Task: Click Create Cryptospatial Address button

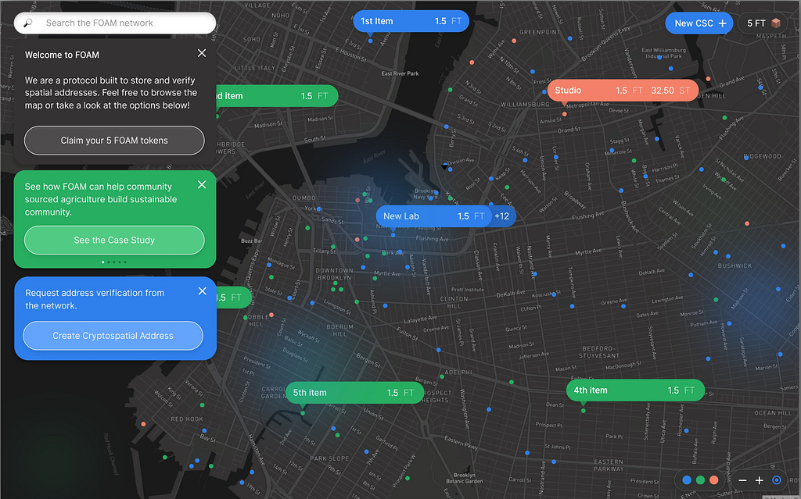Action: (113, 336)
